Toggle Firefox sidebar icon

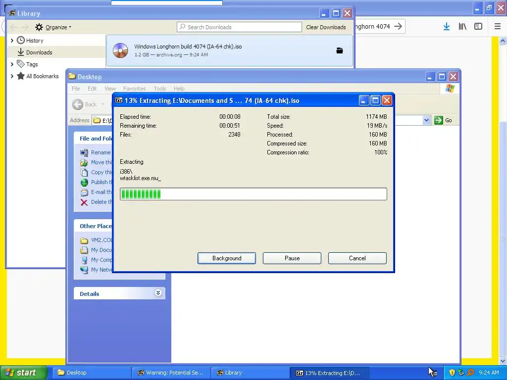[x=478, y=27]
